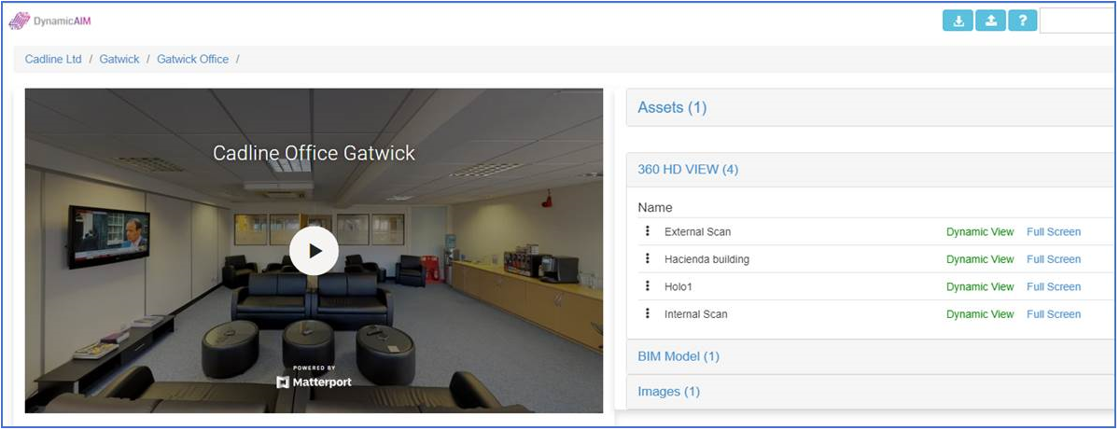Open Dynamic View for External Scan
The width and height of the screenshot is (1119, 430).
coord(980,231)
